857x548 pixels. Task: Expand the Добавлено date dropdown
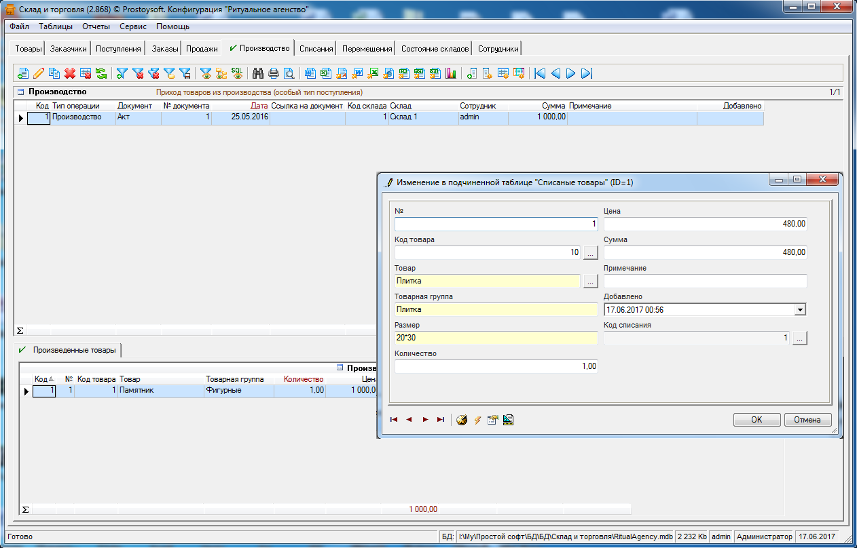pos(801,310)
